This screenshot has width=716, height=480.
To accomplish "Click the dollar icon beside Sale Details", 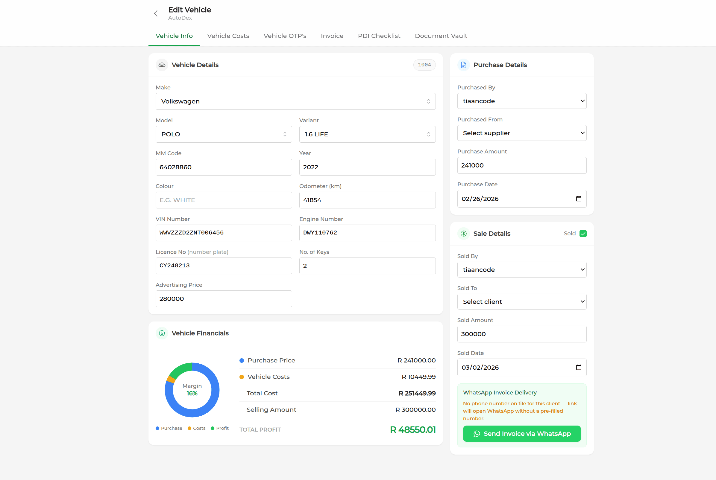I will [463, 234].
